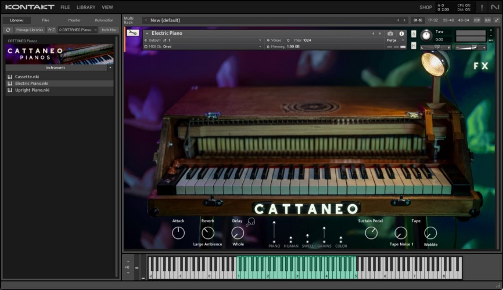Toggle the Solo (S) button
The height and width of the screenshot is (290, 503).
414,34
